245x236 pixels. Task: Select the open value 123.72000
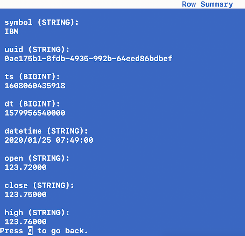click(x=26, y=168)
